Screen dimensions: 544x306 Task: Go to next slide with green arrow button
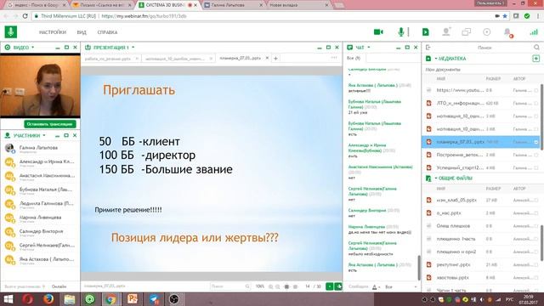329,286
